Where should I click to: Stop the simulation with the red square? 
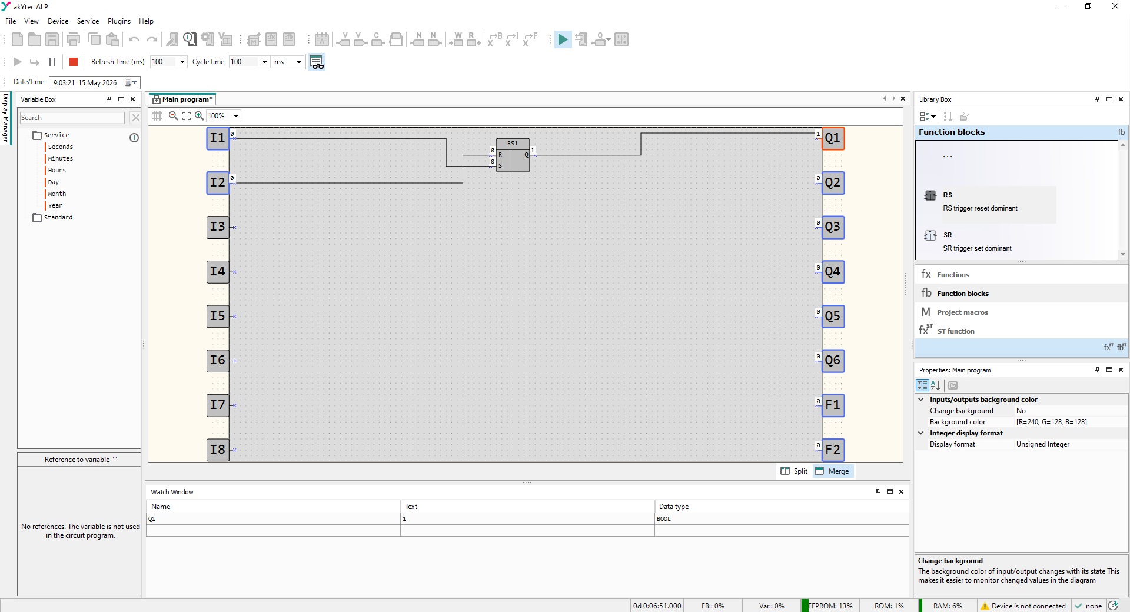74,62
